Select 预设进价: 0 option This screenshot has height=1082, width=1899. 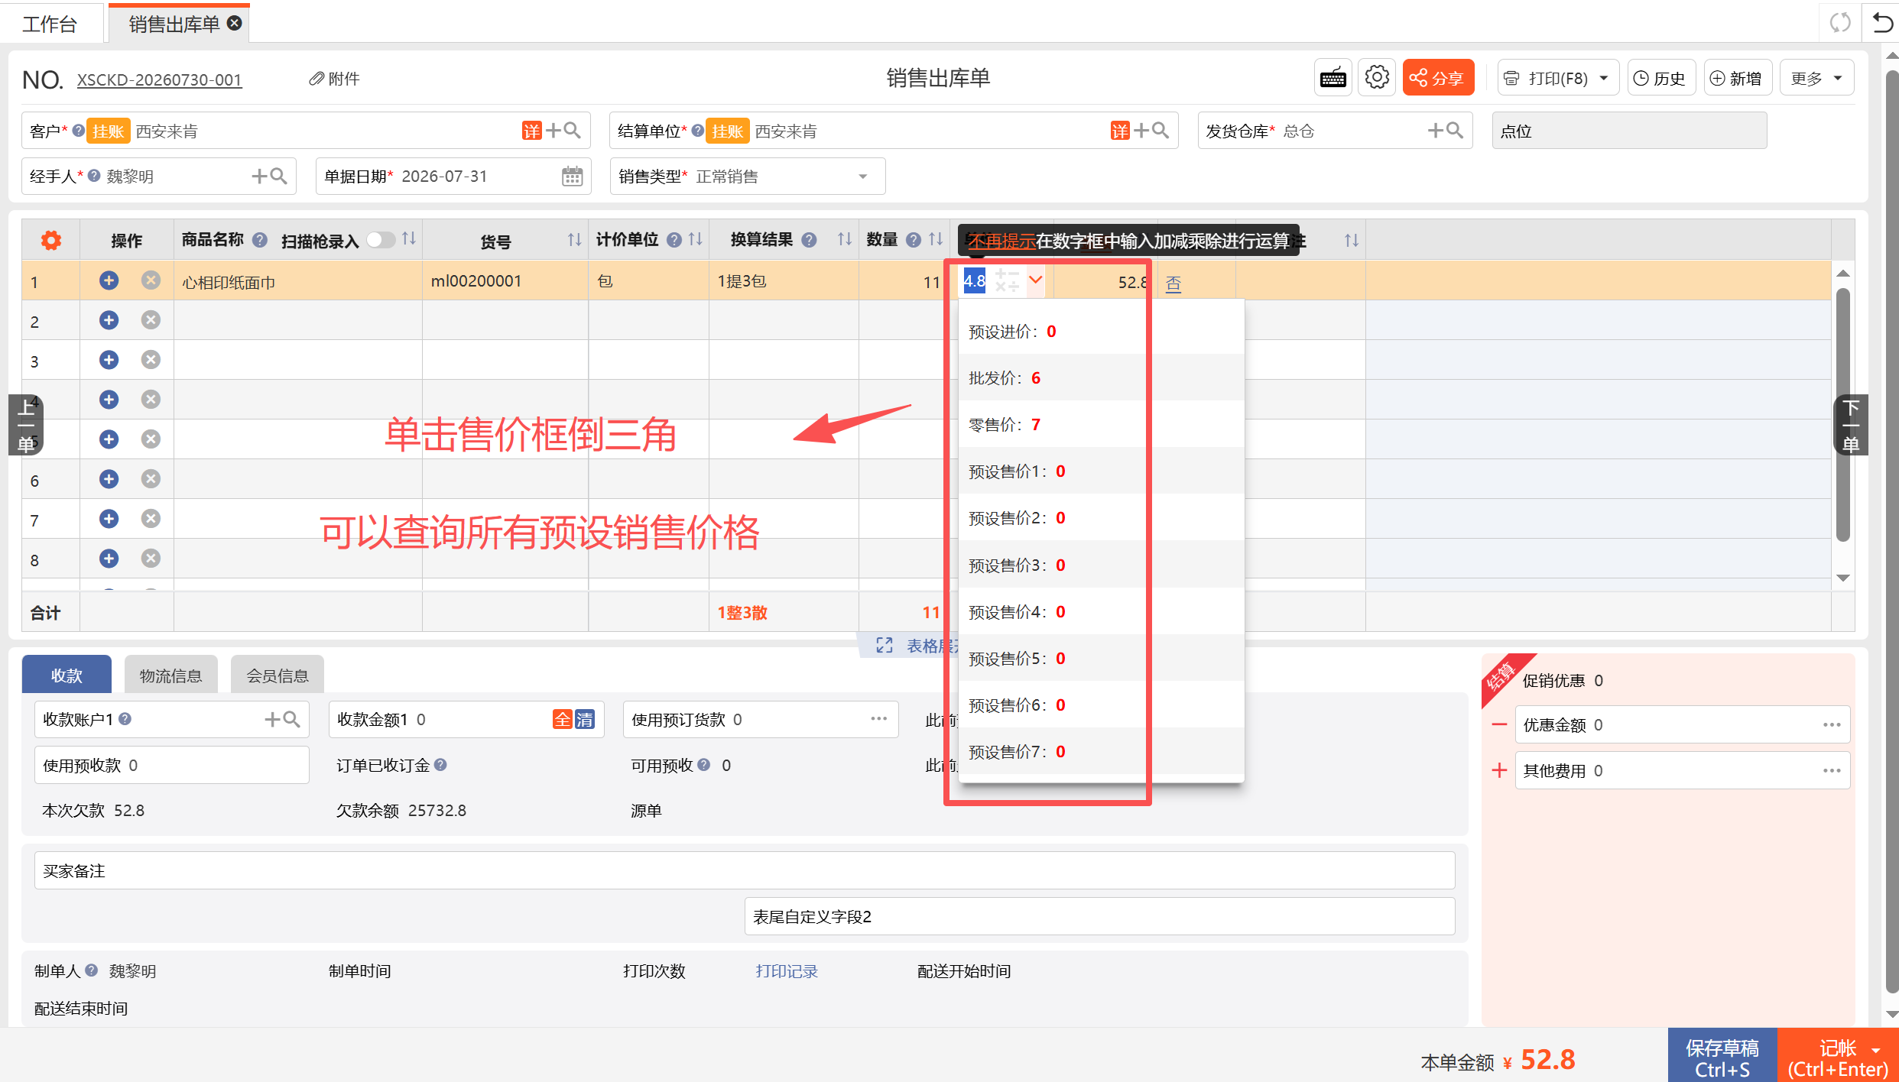1101,332
